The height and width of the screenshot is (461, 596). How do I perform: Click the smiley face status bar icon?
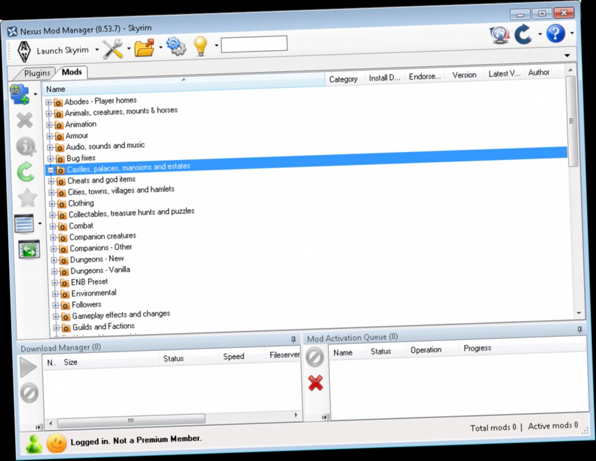pyautogui.click(x=57, y=443)
